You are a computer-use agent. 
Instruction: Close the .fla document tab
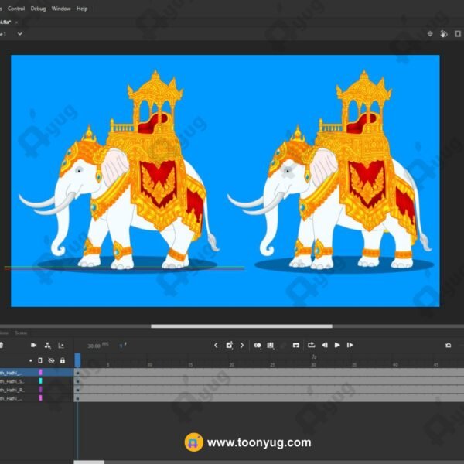[x=16, y=22]
